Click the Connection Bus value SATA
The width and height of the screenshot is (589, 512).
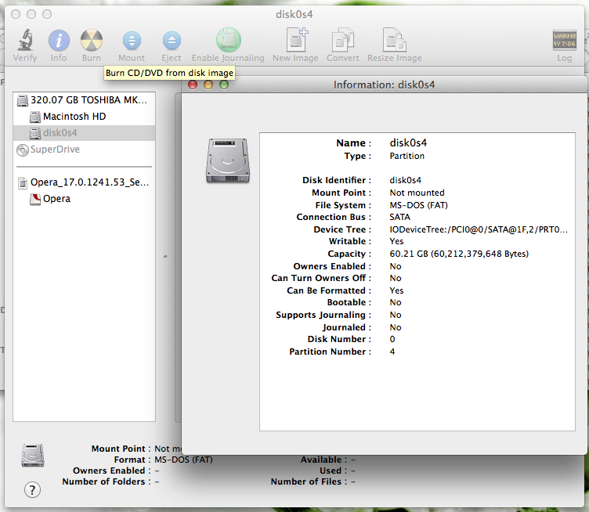coord(399,218)
